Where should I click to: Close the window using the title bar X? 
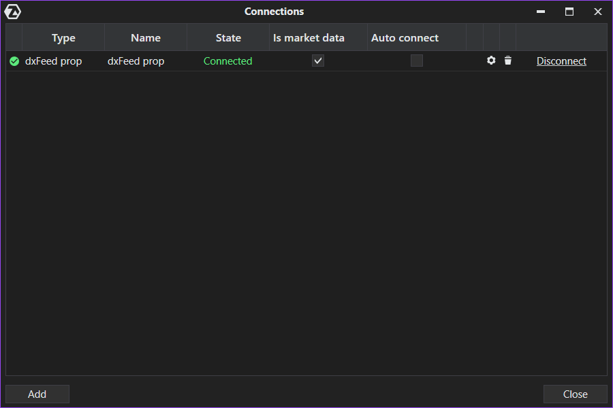pyautogui.click(x=598, y=12)
